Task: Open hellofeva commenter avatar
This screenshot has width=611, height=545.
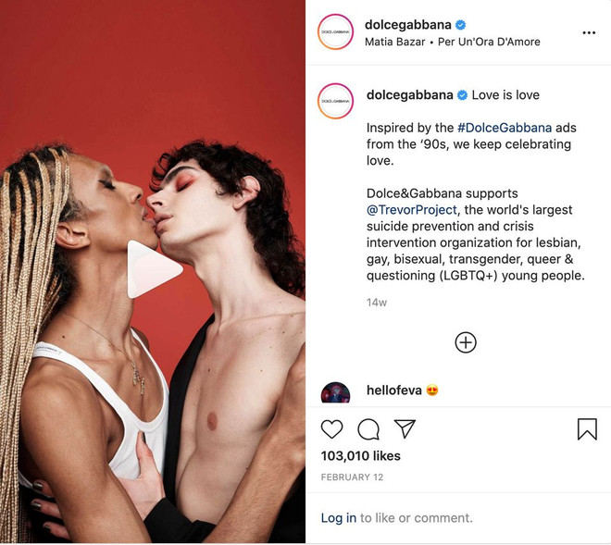Action: 335,392
